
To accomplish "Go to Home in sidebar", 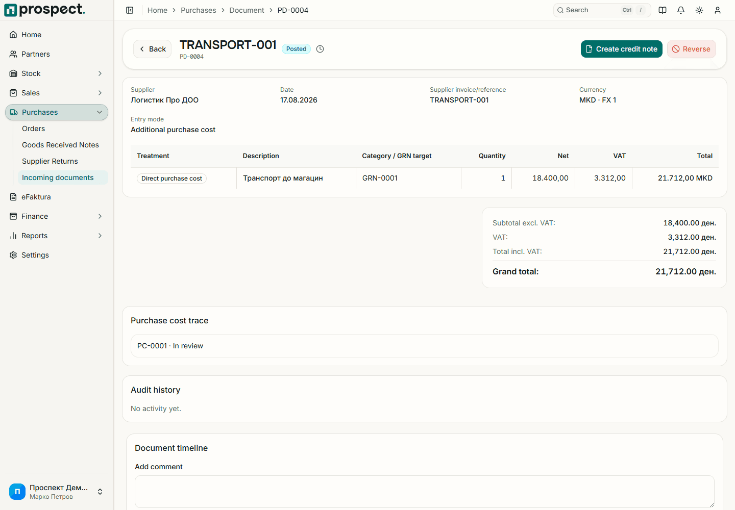I will (57, 35).
